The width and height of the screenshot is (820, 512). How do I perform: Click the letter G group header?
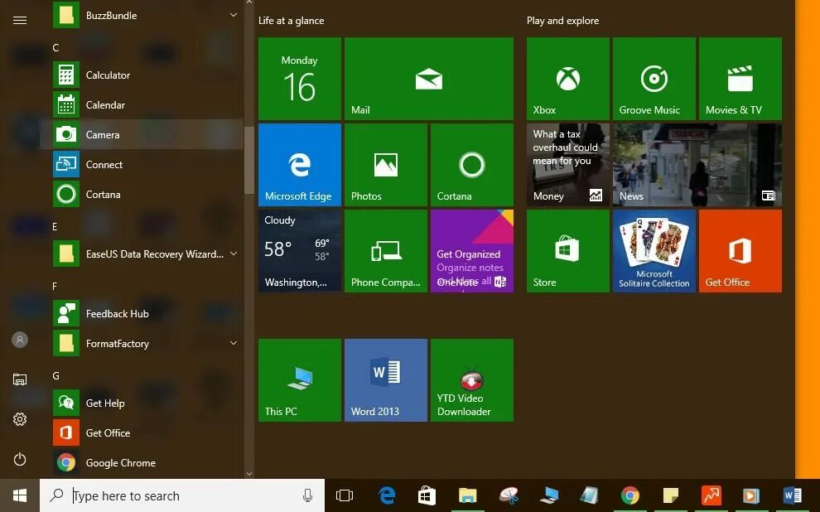(x=56, y=375)
